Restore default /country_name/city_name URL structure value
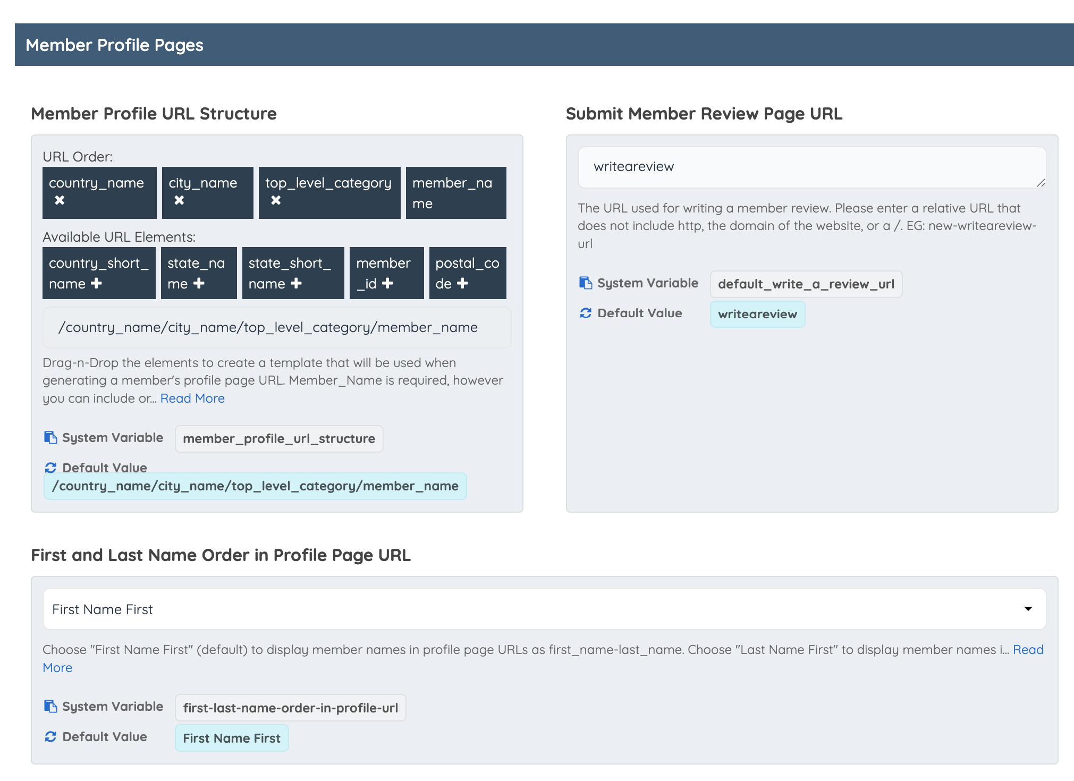This screenshot has width=1074, height=781. coord(255,486)
